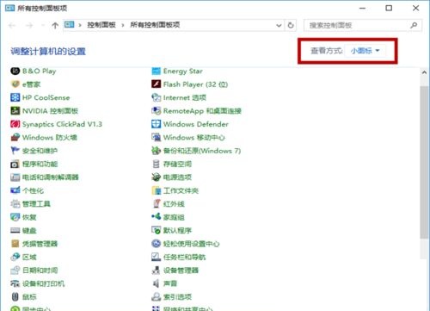The height and width of the screenshot is (311, 430).
Task: Click the 索引选项 link
Action: tap(177, 297)
